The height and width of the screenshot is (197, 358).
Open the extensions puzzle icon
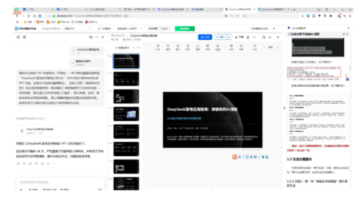tap(331, 16)
